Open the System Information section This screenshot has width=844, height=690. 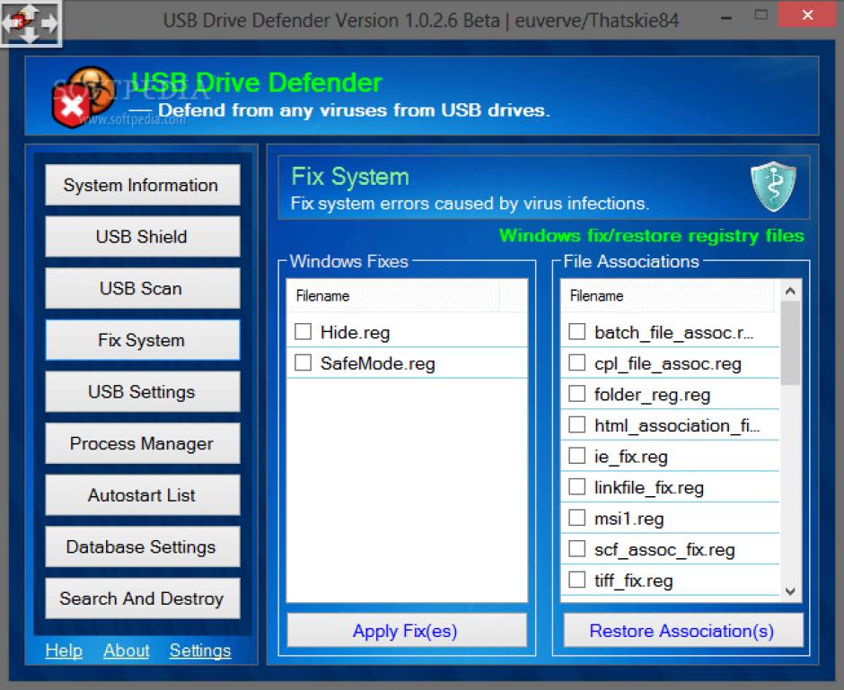[143, 185]
